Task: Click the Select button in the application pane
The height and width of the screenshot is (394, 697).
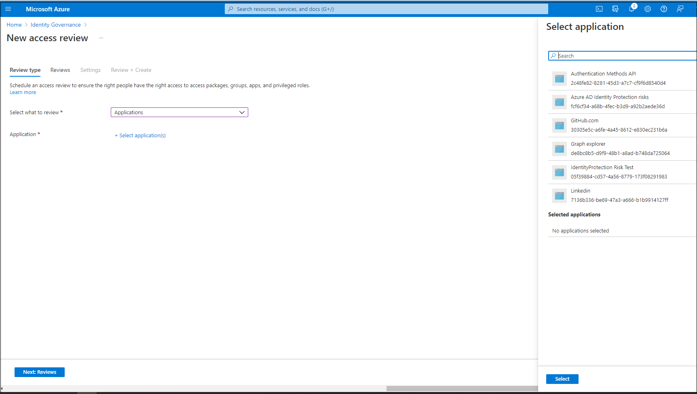Action: click(x=562, y=379)
